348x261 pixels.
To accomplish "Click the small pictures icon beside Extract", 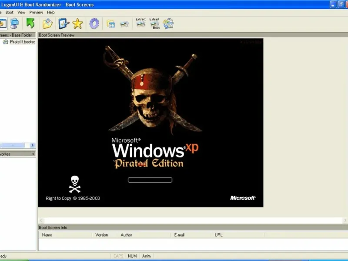I will tap(124, 24).
